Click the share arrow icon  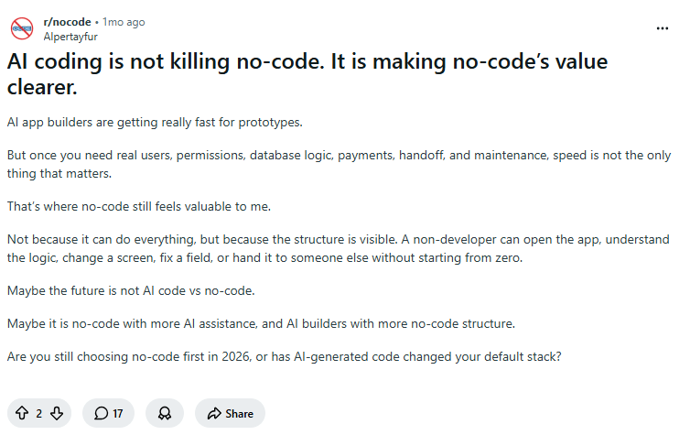[x=214, y=413]
